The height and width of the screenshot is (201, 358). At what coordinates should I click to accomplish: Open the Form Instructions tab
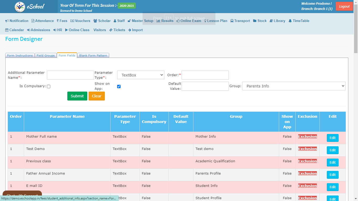coord(20,55)
